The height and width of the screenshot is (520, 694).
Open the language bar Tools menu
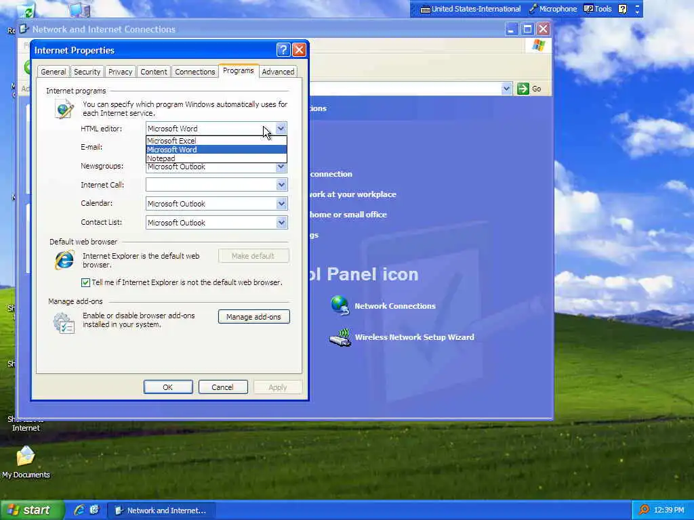point(598,9)
